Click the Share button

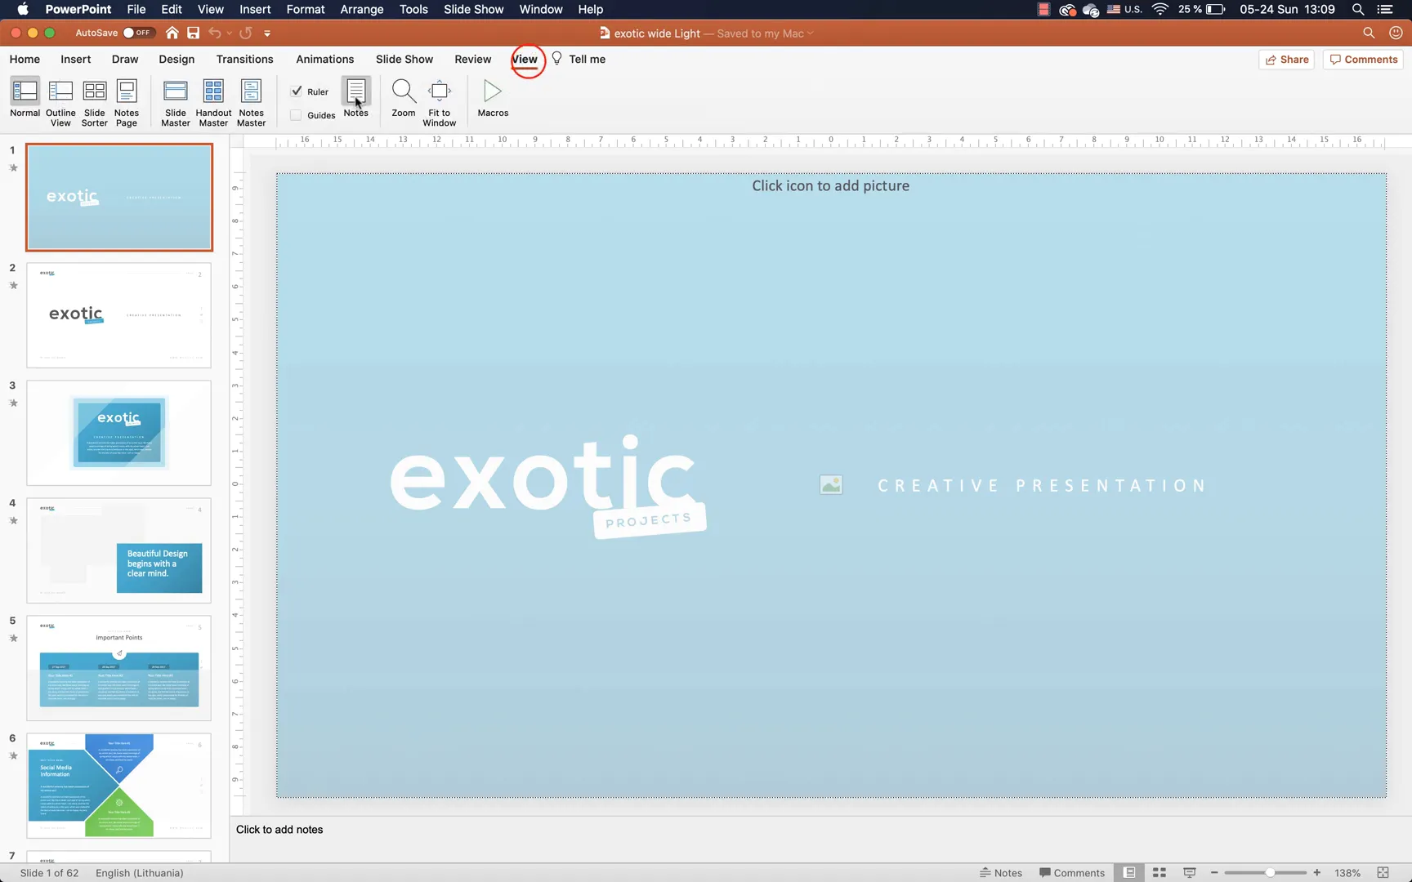pos(1285,59)
